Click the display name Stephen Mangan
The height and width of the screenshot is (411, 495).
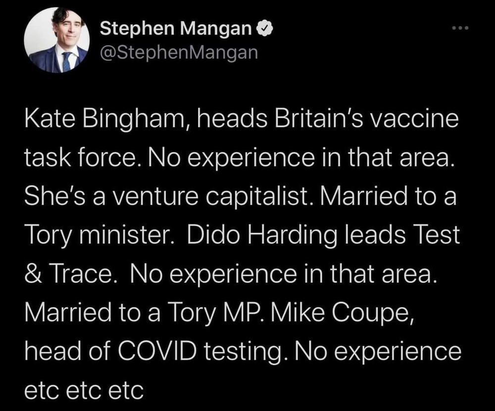pyautogui.click(x=176, y=30)
